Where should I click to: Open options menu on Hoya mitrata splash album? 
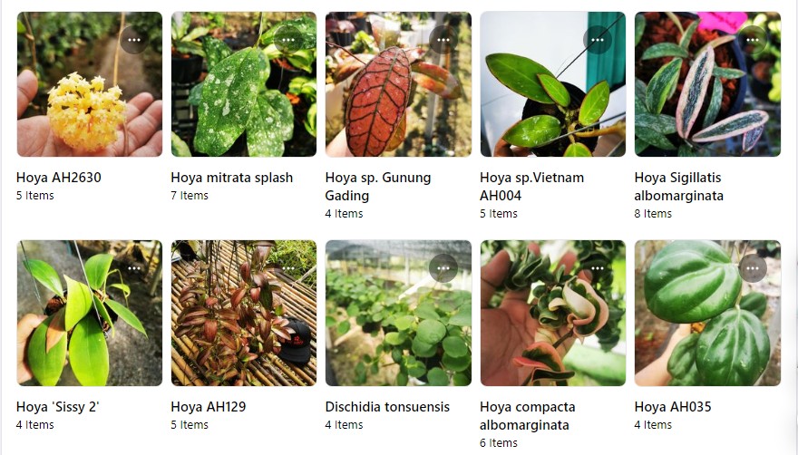point(288,40)
